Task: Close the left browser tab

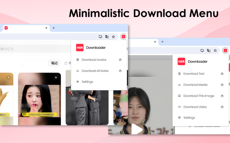Action: pos(46,28)
